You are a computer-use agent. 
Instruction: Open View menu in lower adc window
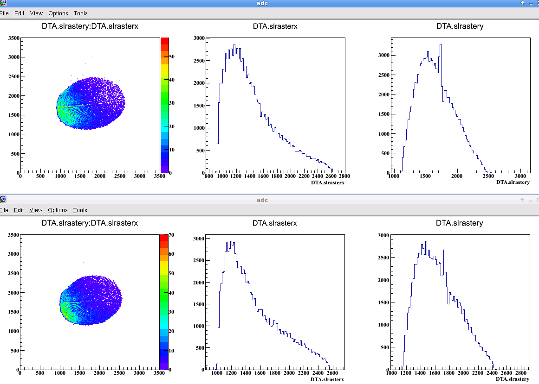36,210
